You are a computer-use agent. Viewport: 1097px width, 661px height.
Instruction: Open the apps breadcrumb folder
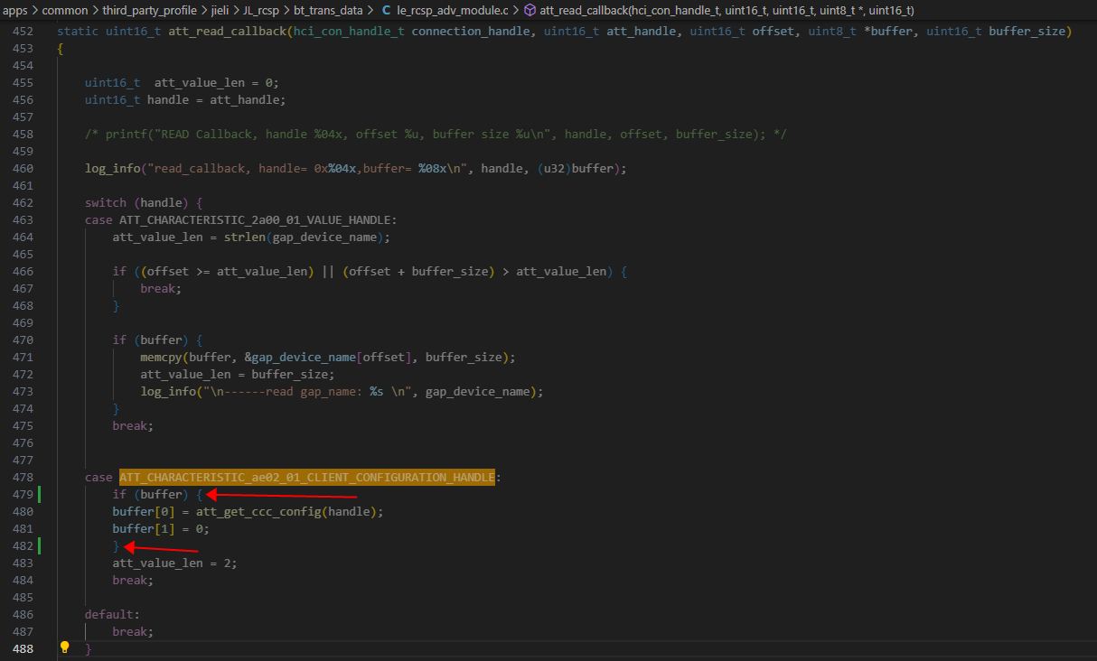click(14, 10)
